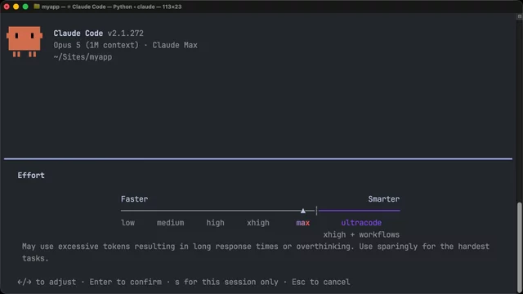Click the 'xhigh + workflows' description text
The height and width of the screenshot is (294, 523).
pos(361,234)
